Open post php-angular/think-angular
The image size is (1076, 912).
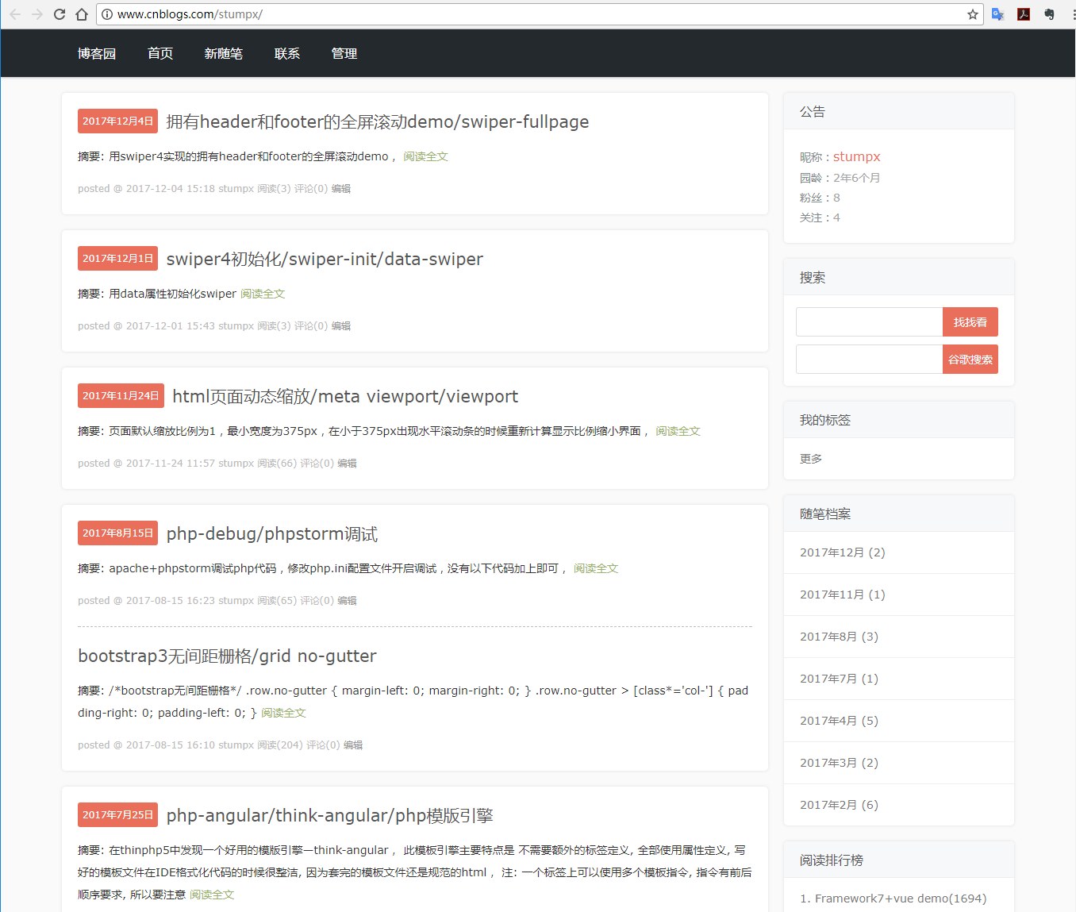[330, 815]
